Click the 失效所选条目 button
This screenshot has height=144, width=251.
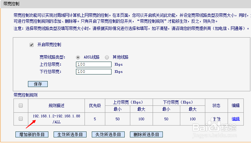(108, 134)
